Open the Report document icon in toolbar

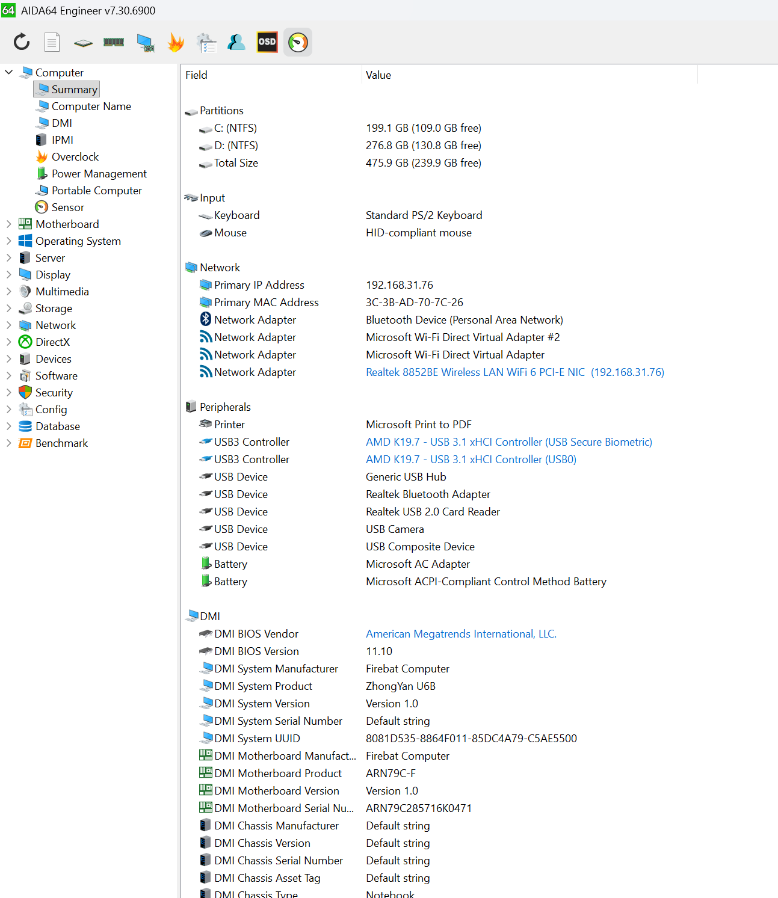[52, 42]
